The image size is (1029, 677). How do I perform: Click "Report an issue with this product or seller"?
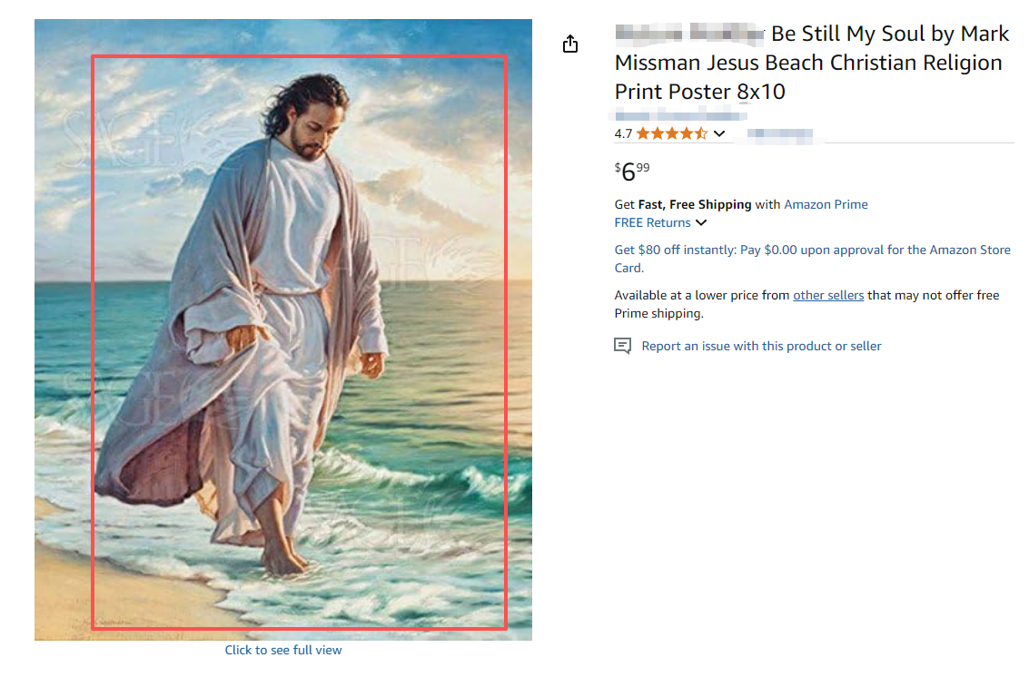click(761, 346)
